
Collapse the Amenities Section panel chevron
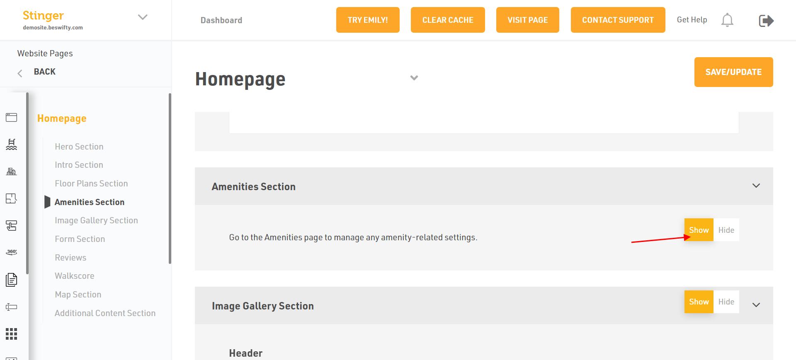[x=756, y=186]
